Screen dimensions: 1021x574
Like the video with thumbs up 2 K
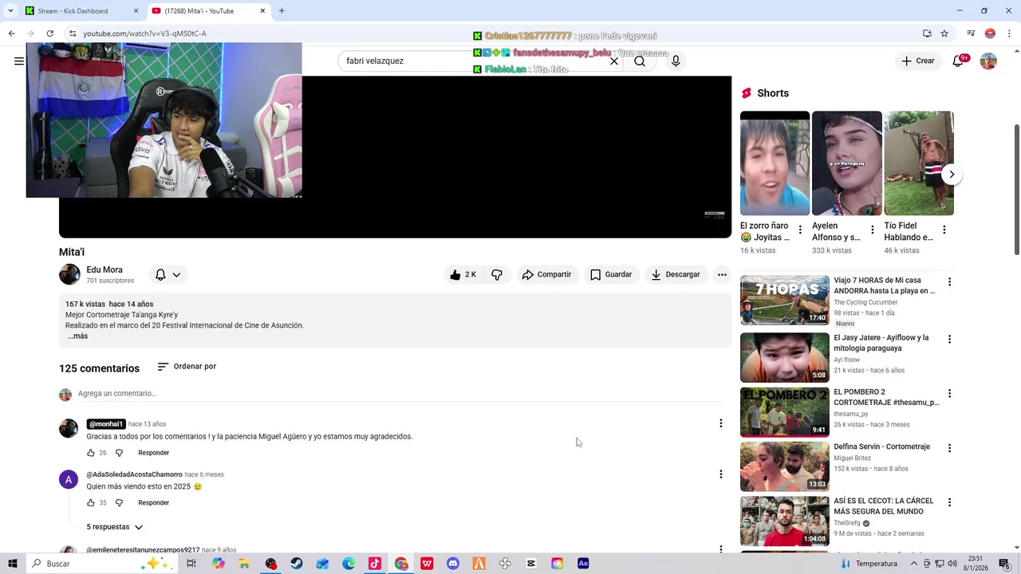463,274
